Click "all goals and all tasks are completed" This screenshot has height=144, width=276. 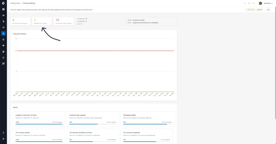pos(145,23)
